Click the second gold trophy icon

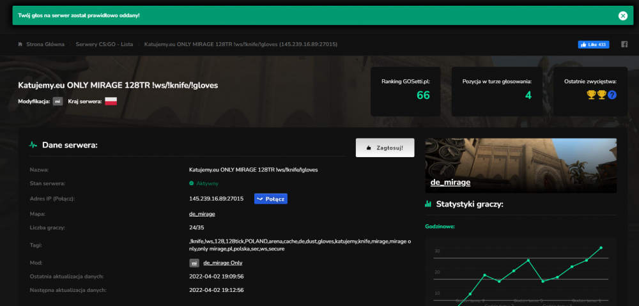pos(601,95)
